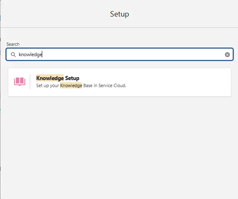Click the typed word 'knowledge' in search box

coord(30,54)
